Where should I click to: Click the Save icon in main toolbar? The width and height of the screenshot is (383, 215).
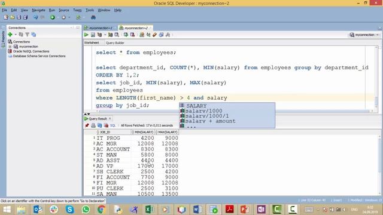pos(19,17)
